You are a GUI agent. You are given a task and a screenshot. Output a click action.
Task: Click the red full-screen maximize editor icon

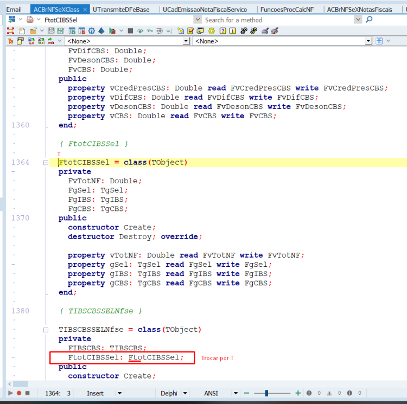(x=11, y=31)
